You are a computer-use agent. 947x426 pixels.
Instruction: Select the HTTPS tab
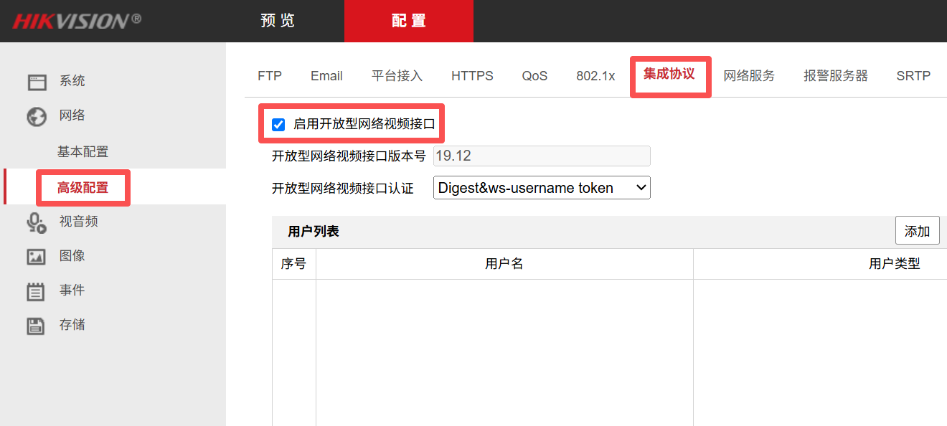click(x=472, y=76)
